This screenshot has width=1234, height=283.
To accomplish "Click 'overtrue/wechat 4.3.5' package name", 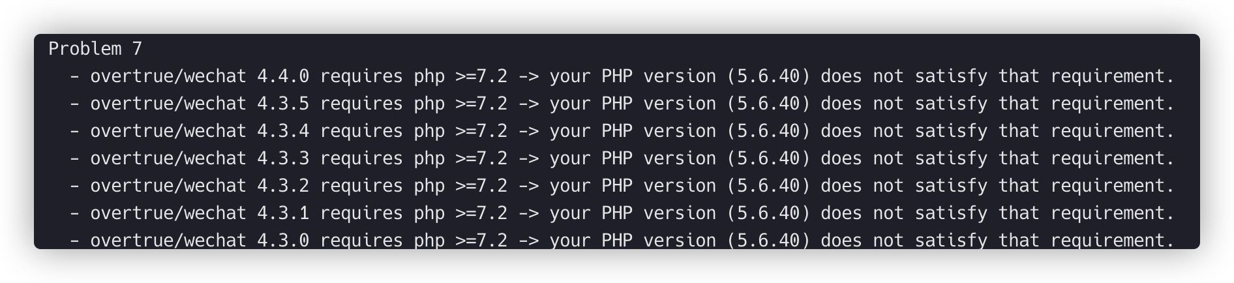I will (x=200, y=104).
